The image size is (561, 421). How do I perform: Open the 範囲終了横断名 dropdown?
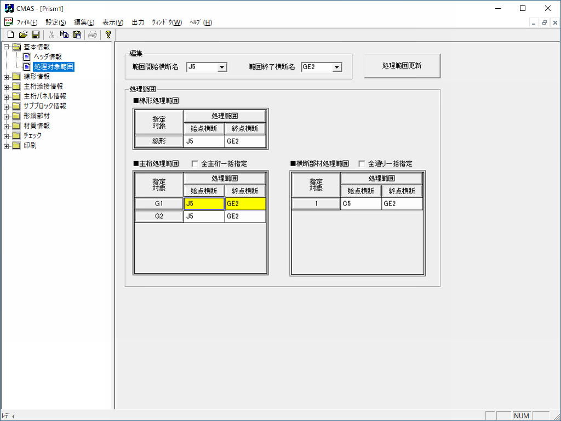336,67
